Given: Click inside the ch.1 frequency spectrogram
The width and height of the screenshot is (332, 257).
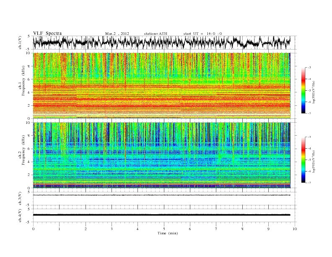Looking at the screenshot, I should (x=161, y=86).
